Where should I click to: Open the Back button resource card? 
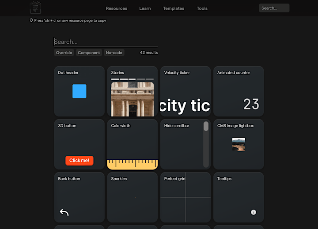(x=79, y=197)
